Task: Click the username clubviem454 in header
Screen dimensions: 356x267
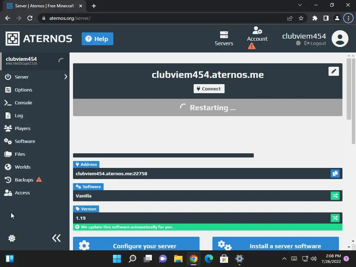Action: pos(304,36)
